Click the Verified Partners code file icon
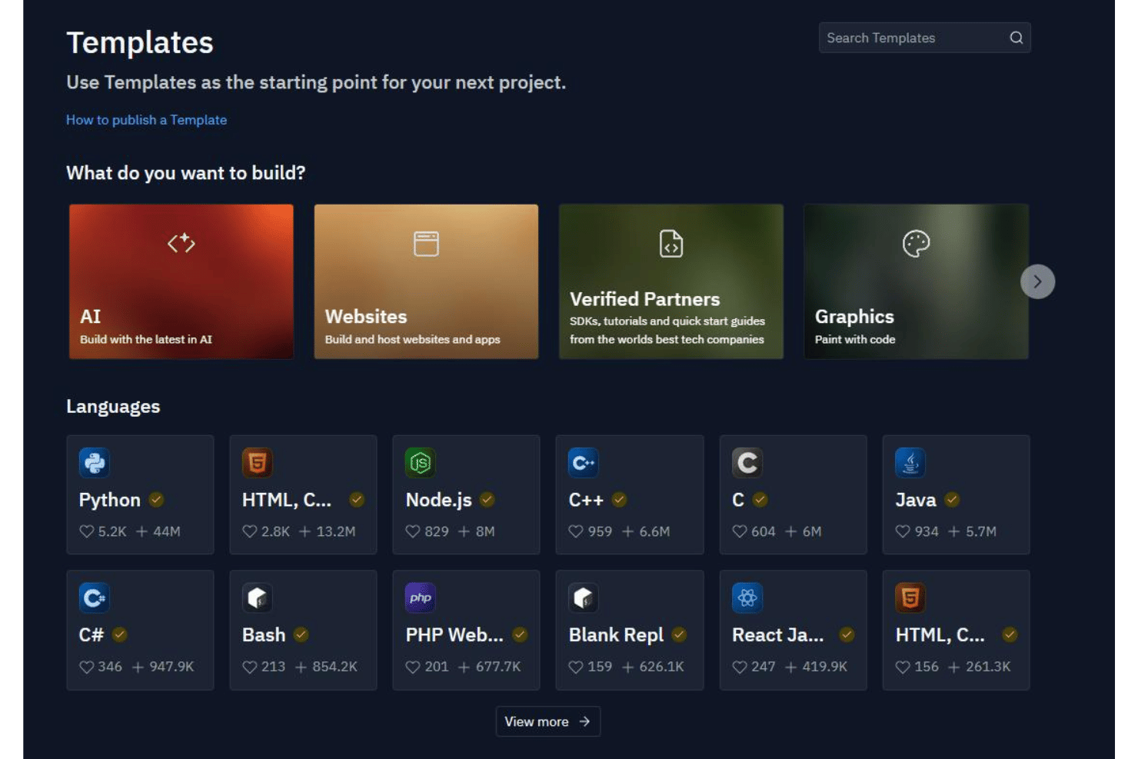Screen dimensions: 1138x759 click(x=671, y=244)
